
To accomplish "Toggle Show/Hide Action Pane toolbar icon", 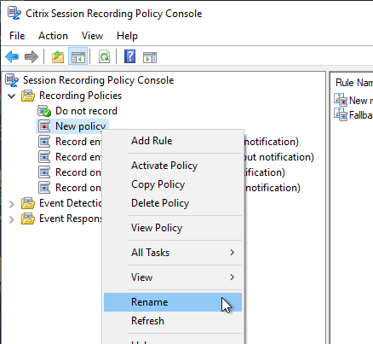I will point(150,57).
